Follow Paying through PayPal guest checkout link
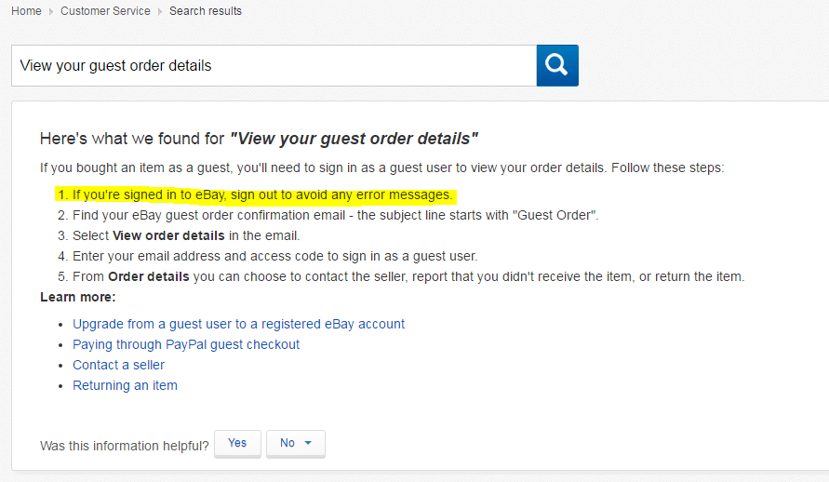The width and height of the screenshot is (829, 482). (186, 344)
